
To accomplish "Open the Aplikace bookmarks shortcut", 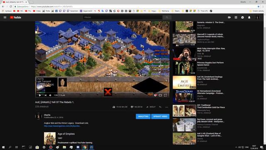I will tap(7, 11).
